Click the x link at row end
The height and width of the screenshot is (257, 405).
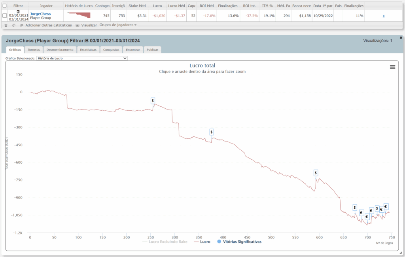[x=384, y=15]
